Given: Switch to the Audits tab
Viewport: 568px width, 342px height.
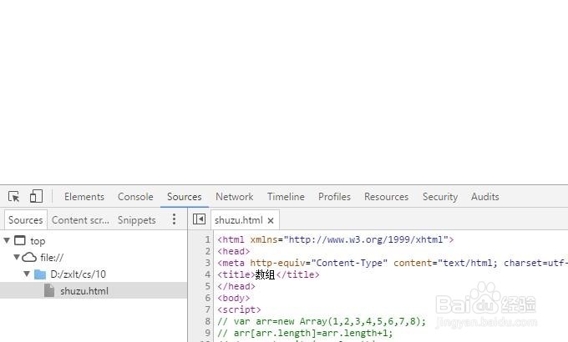Looking at the screenshot, I should pyautogui.click(x=485, y=197).
